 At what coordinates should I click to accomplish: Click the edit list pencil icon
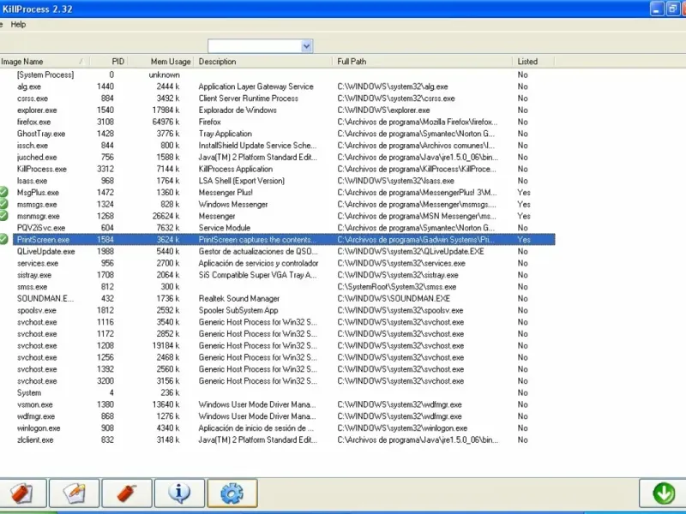75,493
